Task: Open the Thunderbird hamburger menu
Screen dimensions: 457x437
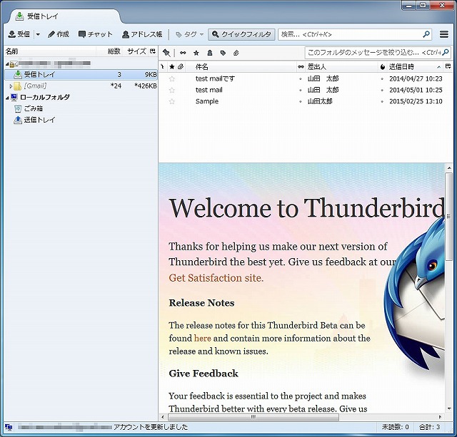Action: (444, 34)
